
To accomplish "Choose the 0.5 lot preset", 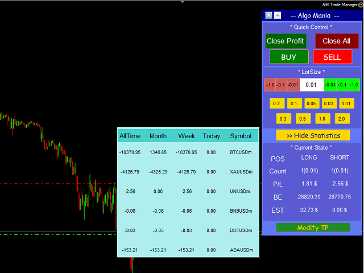I will [x=304, y=118].
